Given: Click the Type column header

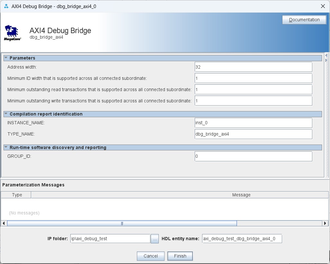Looking at the screenshot, I should point(16,195).
